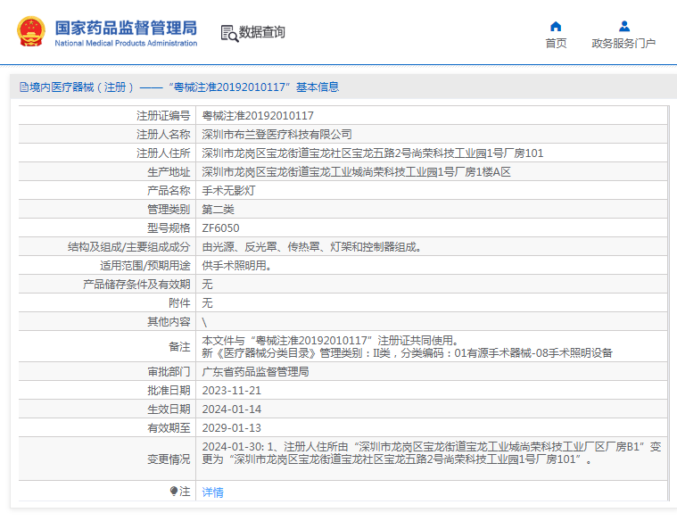Image resolution: width=677 pixels, height=521 pixels.
Task: Click the national emblem logo
Action: coord(30,32)
